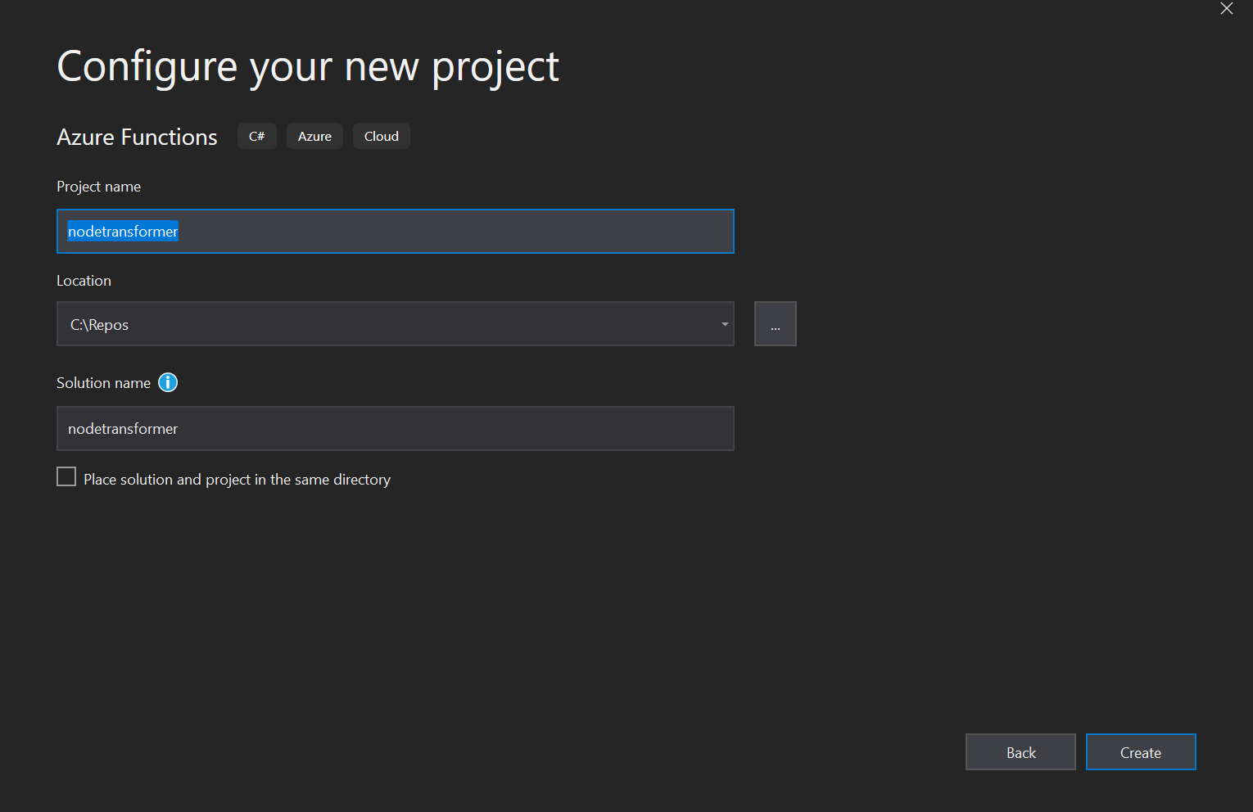Click the Location label
Image resolution: width=1253 pixels, height=812 pixels.
[x=84, y=281]
